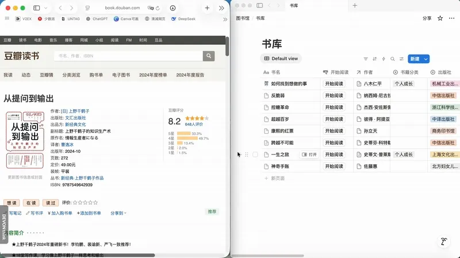Toggle sidebar icon in 书库 window
Viewport: 460px width, 258px height.
tap(260, 5)
